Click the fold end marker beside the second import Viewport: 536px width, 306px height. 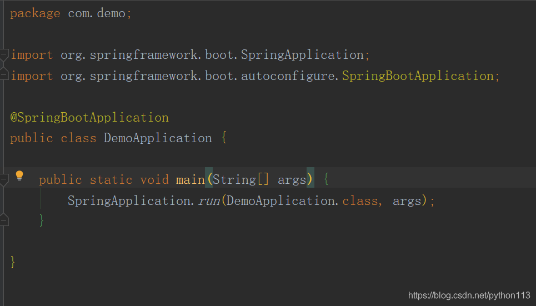point(4,74)
